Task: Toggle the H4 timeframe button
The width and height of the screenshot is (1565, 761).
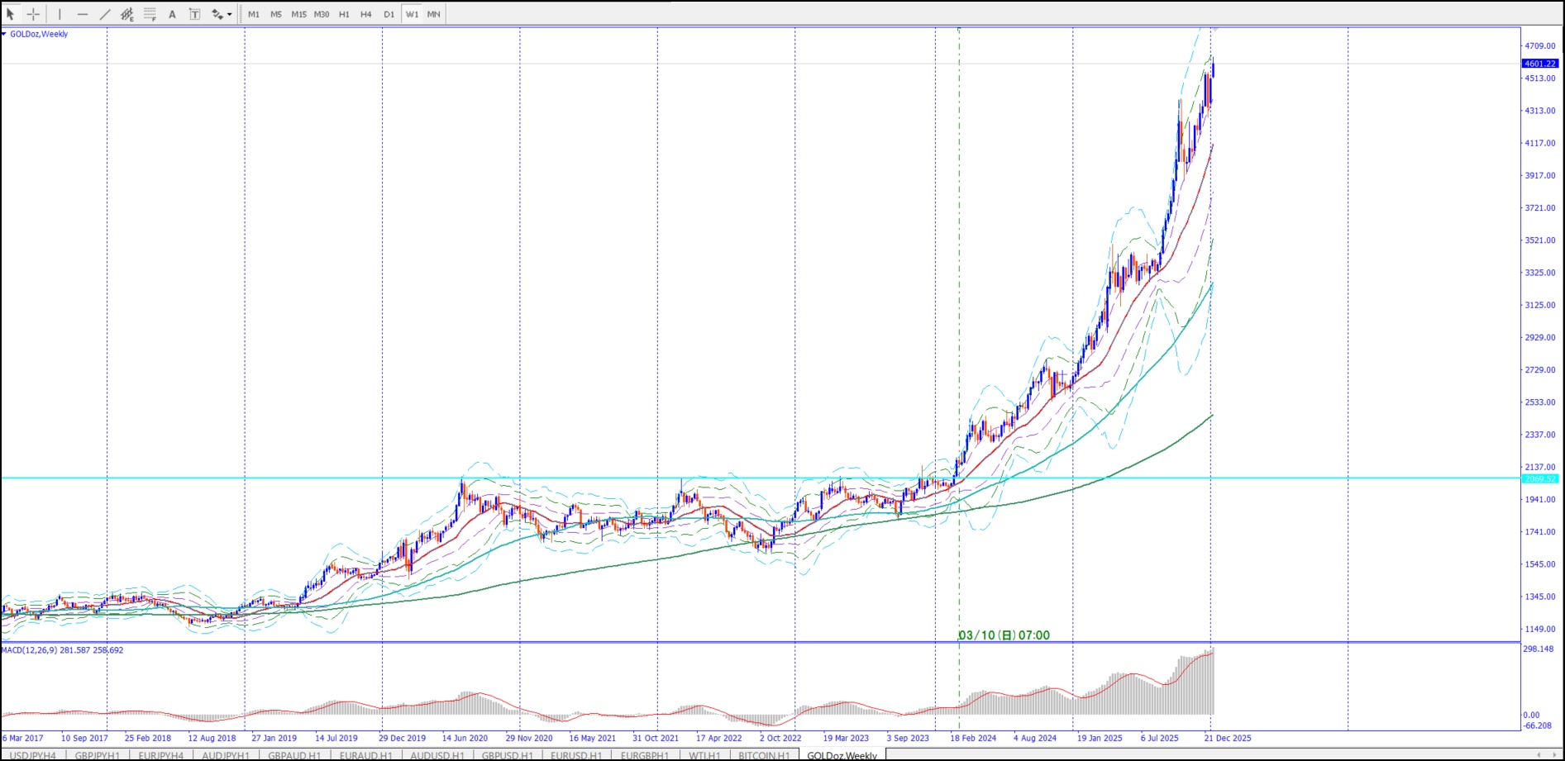Action: 366,14
